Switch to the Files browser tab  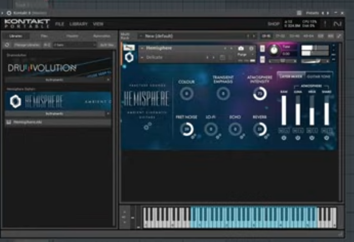(44, 36)
